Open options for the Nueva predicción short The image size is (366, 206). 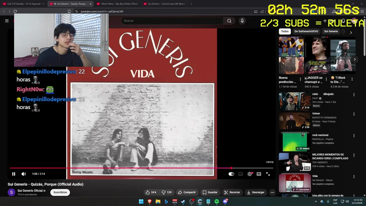tap(300, 79)
